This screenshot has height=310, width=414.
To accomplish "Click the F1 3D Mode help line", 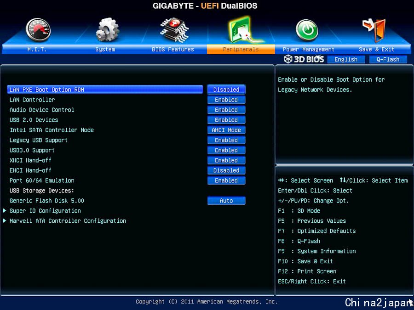I will pyautogui.click(x=299, y=211).
